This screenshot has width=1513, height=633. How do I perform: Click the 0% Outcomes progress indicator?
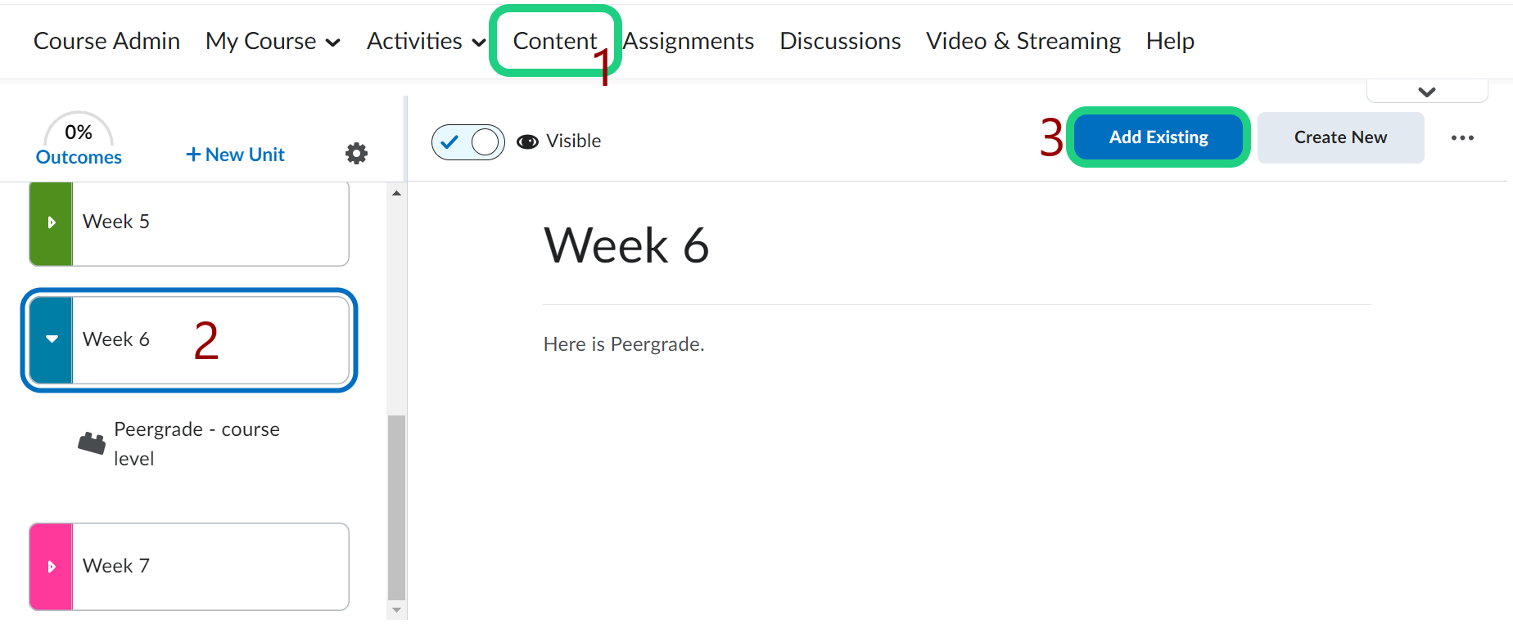79,141
